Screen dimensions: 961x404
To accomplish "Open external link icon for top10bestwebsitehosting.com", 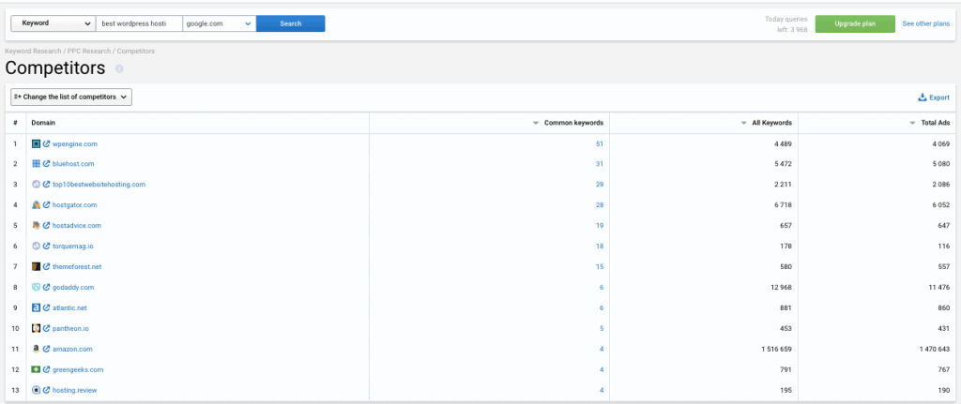I will coord(46,185).
